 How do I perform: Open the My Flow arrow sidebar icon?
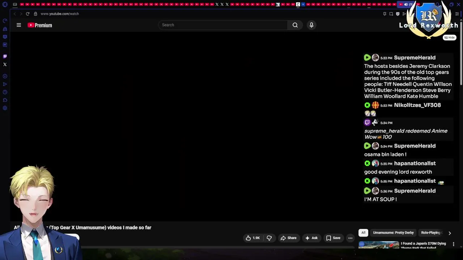coord(5,84)
